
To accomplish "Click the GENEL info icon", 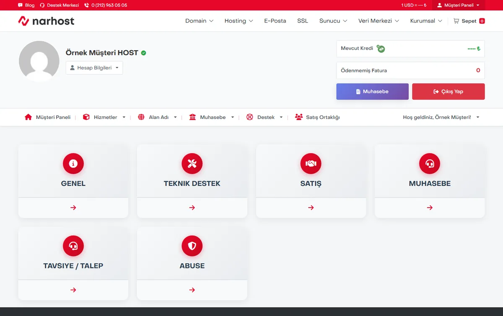I will click(x=73, y=164).
